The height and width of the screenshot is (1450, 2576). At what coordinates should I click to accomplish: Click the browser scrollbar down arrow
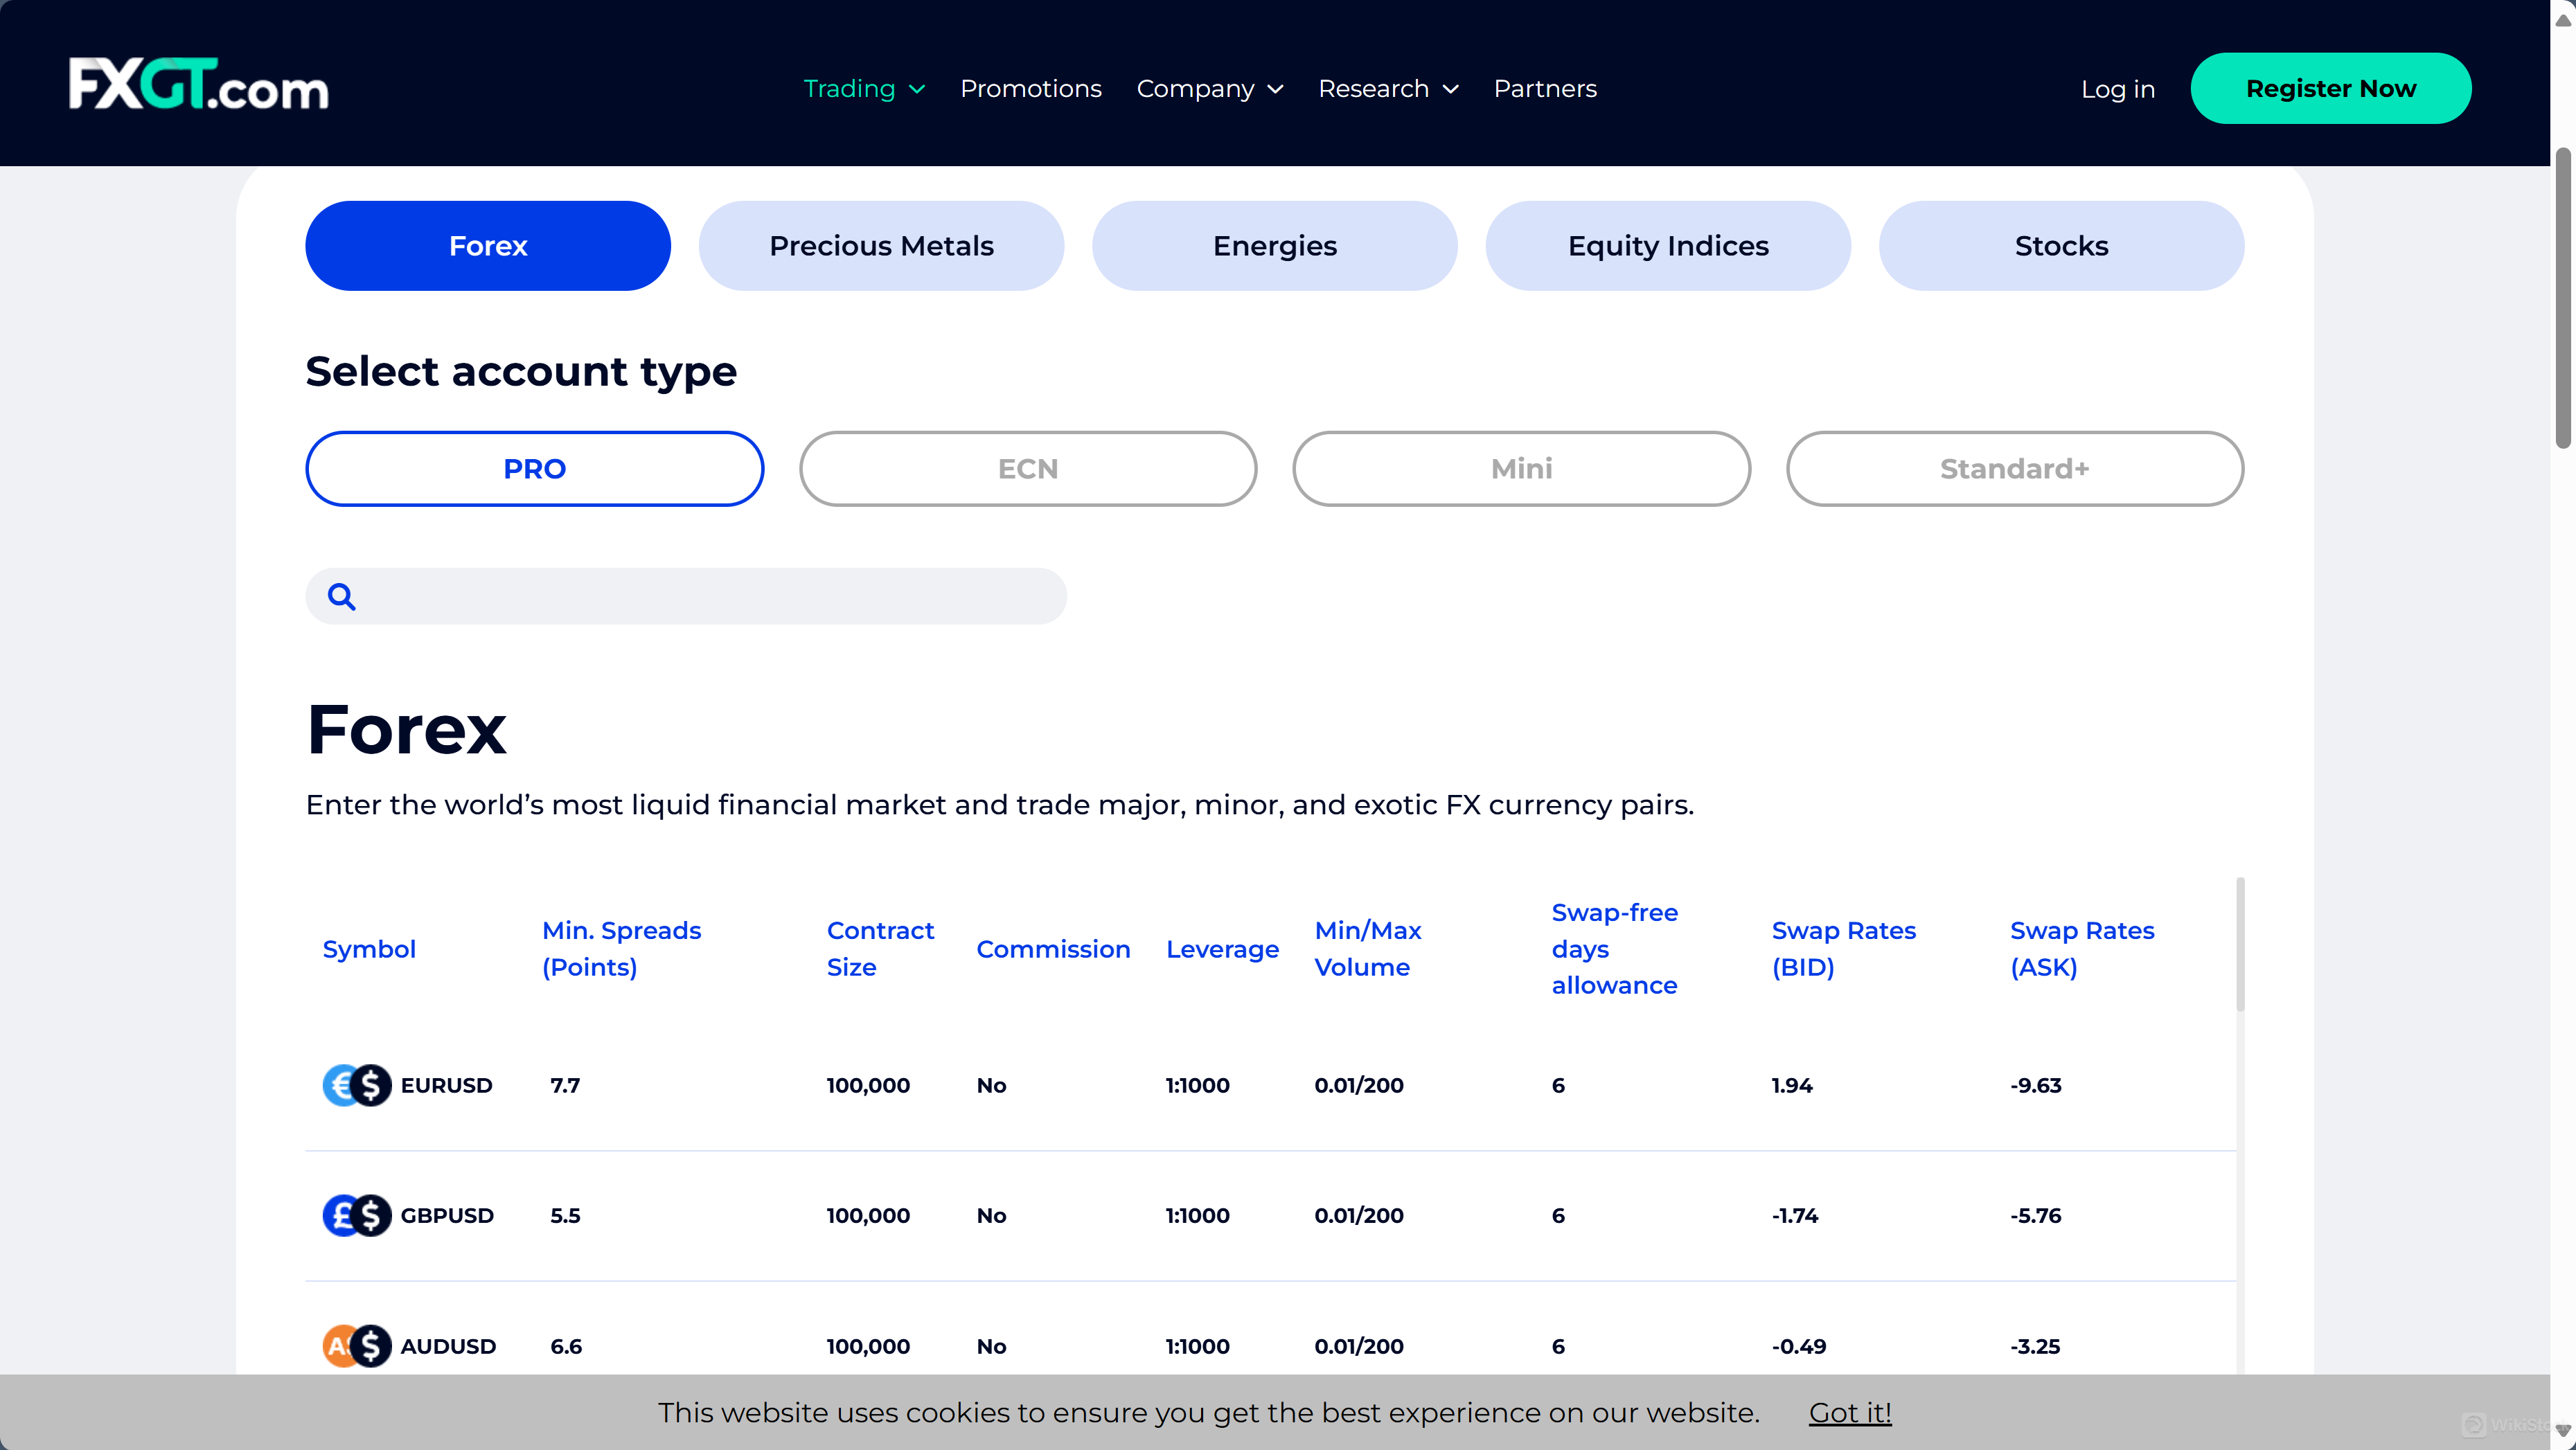[x=2563, y=1430]
